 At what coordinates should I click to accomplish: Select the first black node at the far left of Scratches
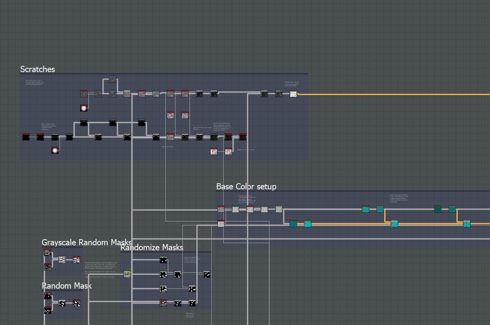[x=26, y=137]
